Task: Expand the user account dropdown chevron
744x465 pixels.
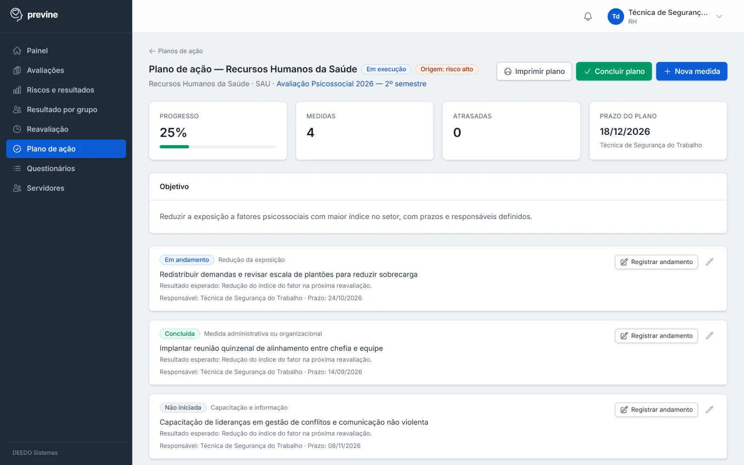Action: pyautogui.click(x=719, y=16)
